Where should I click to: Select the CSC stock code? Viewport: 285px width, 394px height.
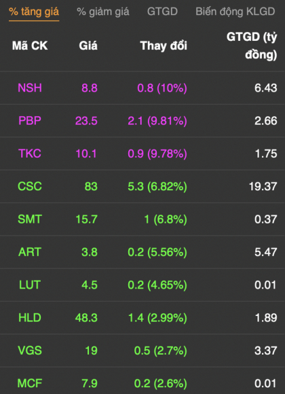click(30, 186)
